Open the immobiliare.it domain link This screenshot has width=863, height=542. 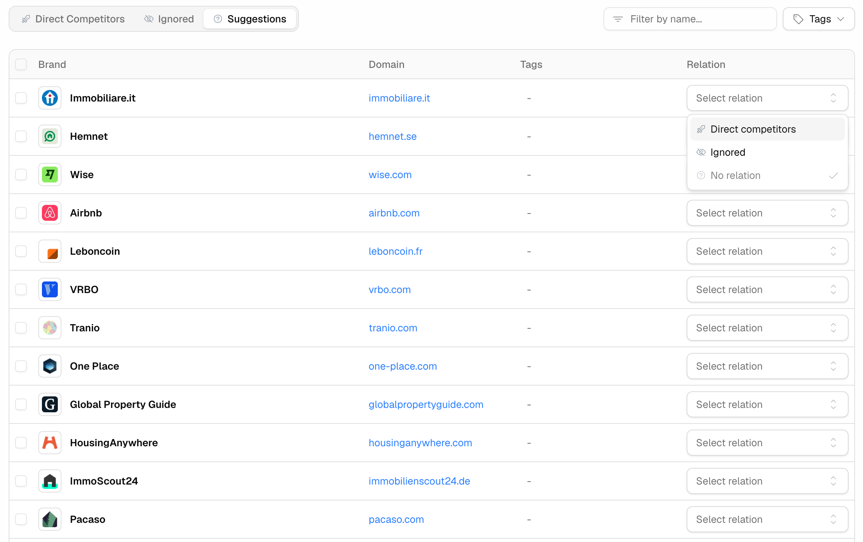(x=399, y=98)
